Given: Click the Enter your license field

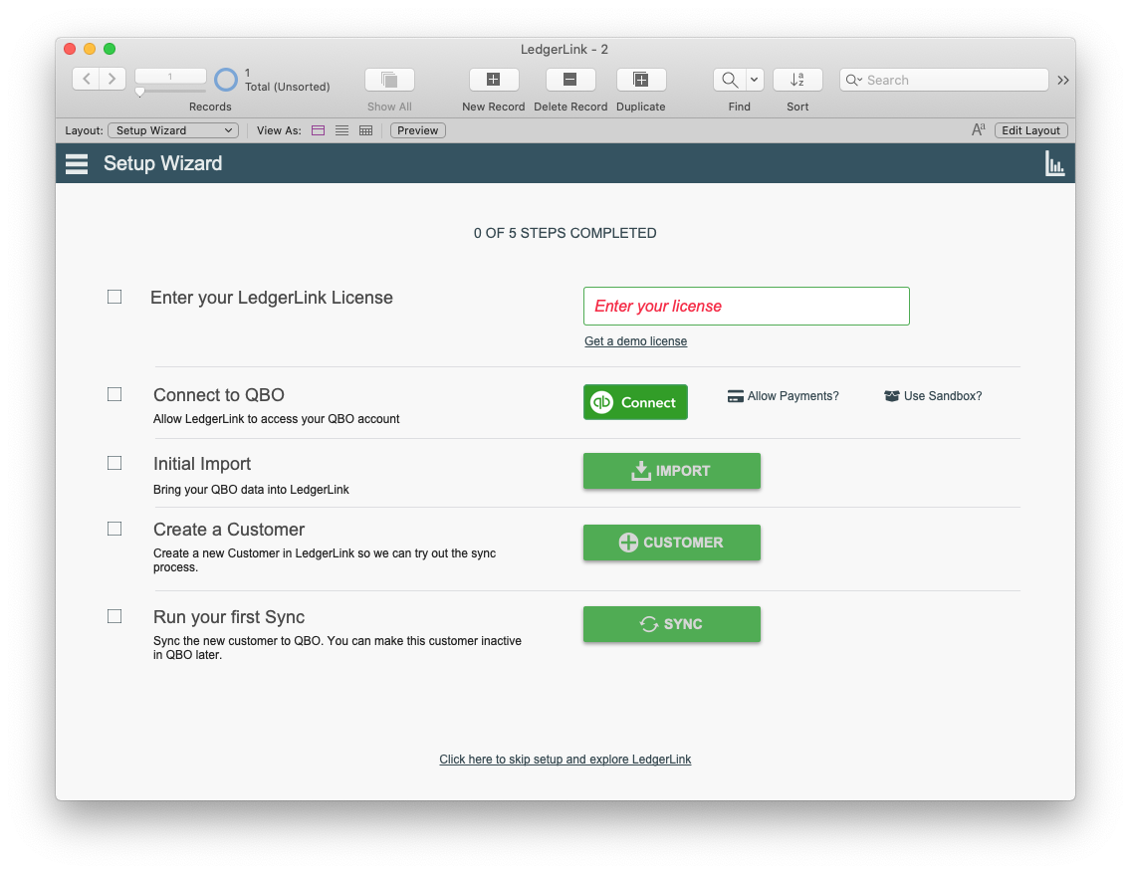Looking at the screenshot, I should click(x=747, y=306).
